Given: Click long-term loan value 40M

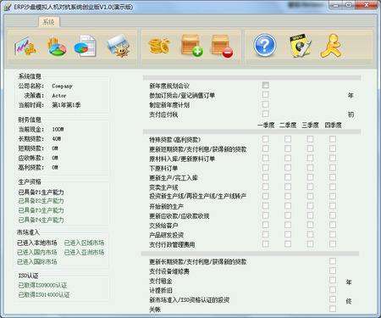Looking at the screenshot, I should click(x=57, y=139).
